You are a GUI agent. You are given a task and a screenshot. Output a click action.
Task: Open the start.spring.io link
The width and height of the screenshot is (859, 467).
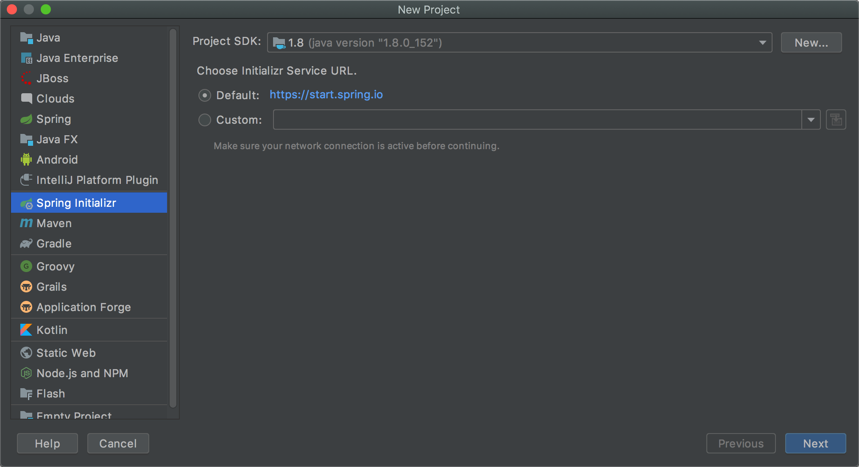[326, 95]
